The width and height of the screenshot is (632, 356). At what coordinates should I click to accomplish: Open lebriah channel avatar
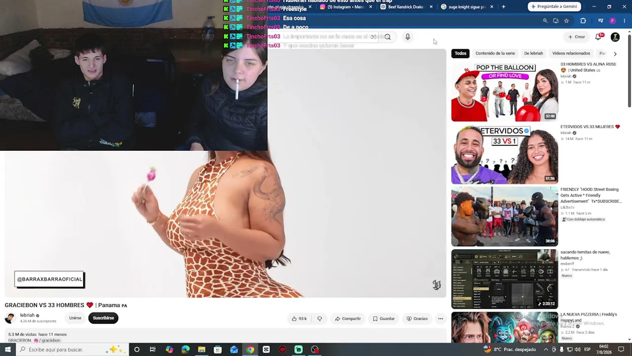point(10,318)
